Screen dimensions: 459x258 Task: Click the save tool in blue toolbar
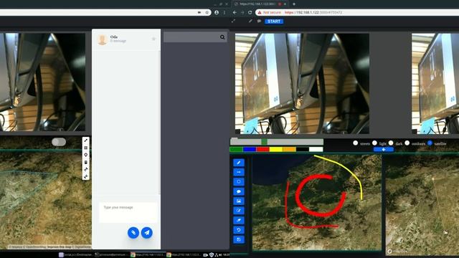pos(239,239)
